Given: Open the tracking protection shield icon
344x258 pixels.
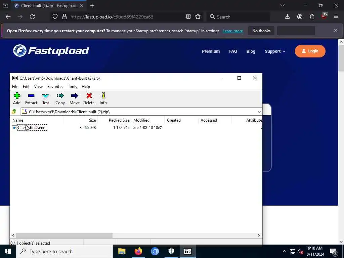Looking at the screenshot, I should click(x=55, y=17).
